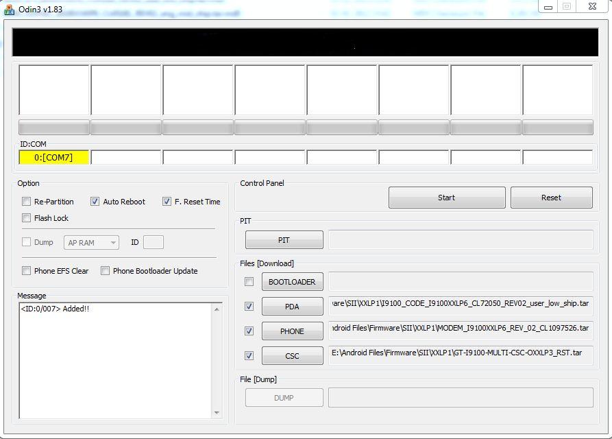The image size is (612, 439).
Task: Toggle the F. Reset Time checkbox
Action: click(x=167, y=202)
